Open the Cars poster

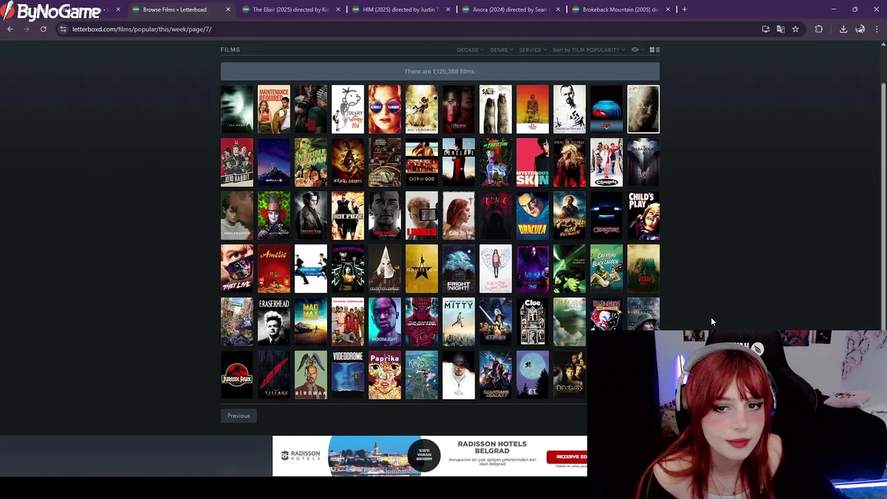point(606,109)
